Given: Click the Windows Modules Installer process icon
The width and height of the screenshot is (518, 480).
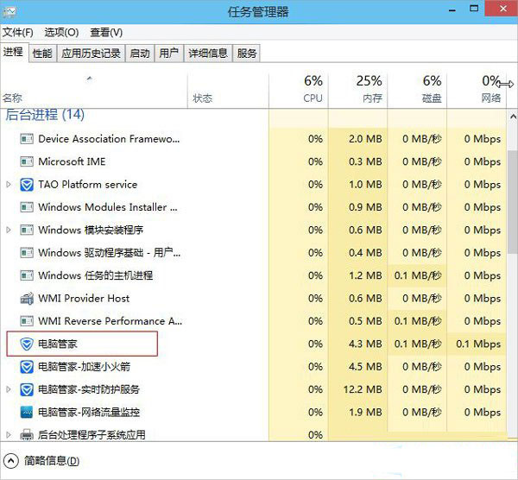Looking at the screenshot, I should [27, 207].
